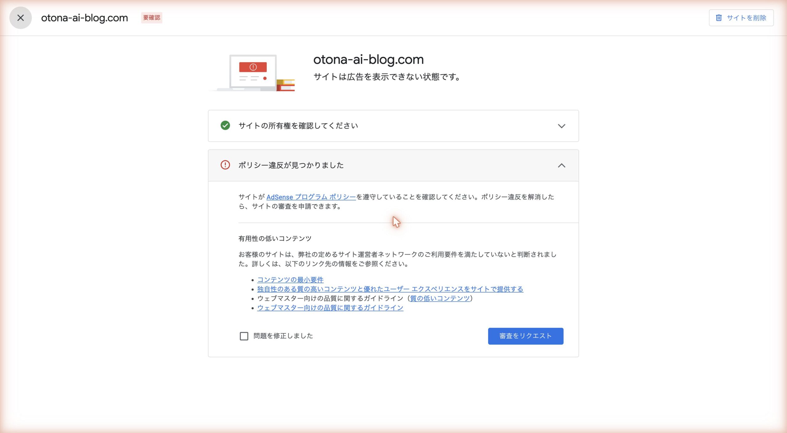The width and height of the screenshot is (787, 433).
Task: Click the 有用性の低いコンテンツ heading text
Action: click(x=275, y=238)
